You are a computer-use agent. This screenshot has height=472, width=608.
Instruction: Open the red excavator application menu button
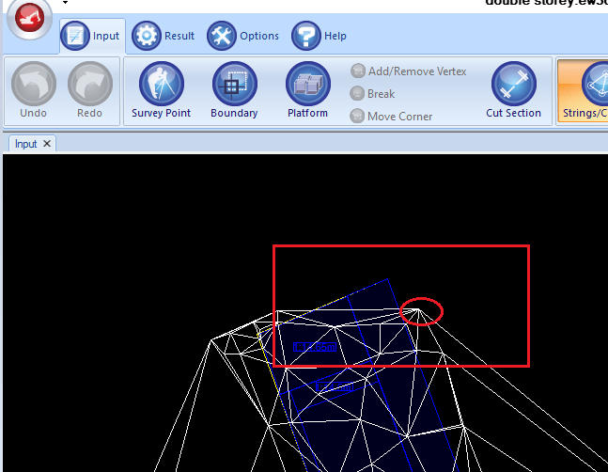point(29,18)
